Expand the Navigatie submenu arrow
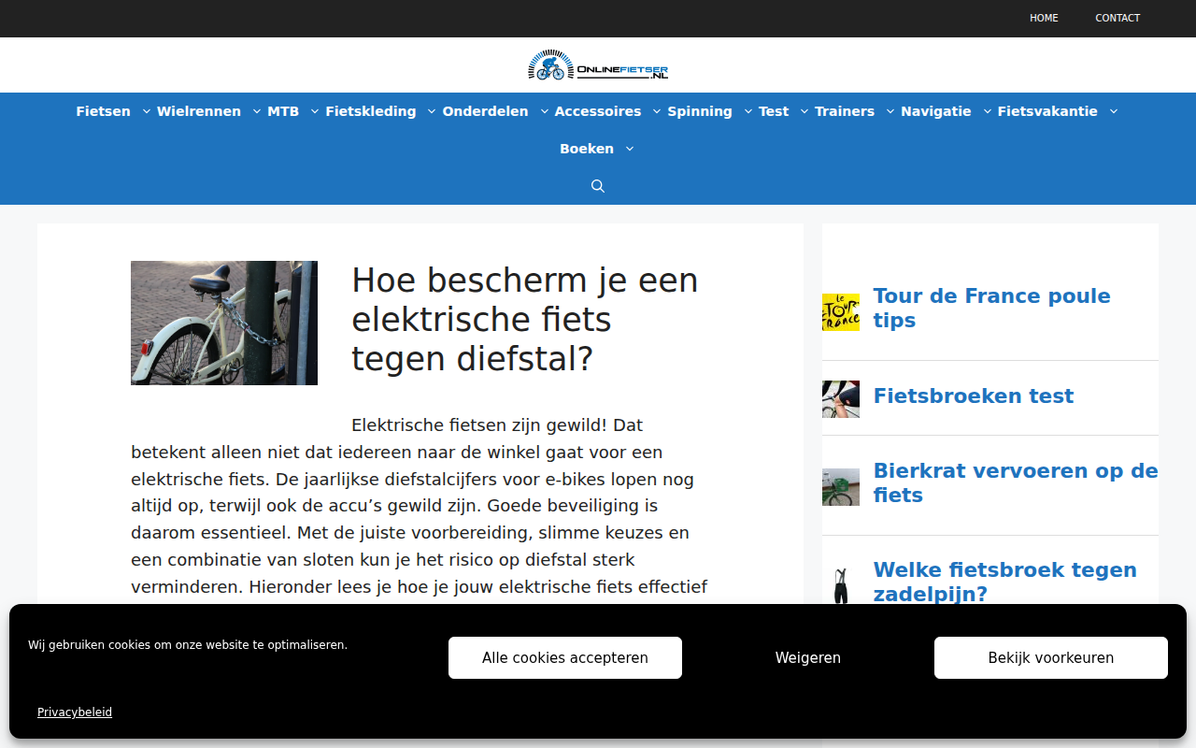Image resolution: width=1196 pixels, height=748 pixels. [988, 111]
